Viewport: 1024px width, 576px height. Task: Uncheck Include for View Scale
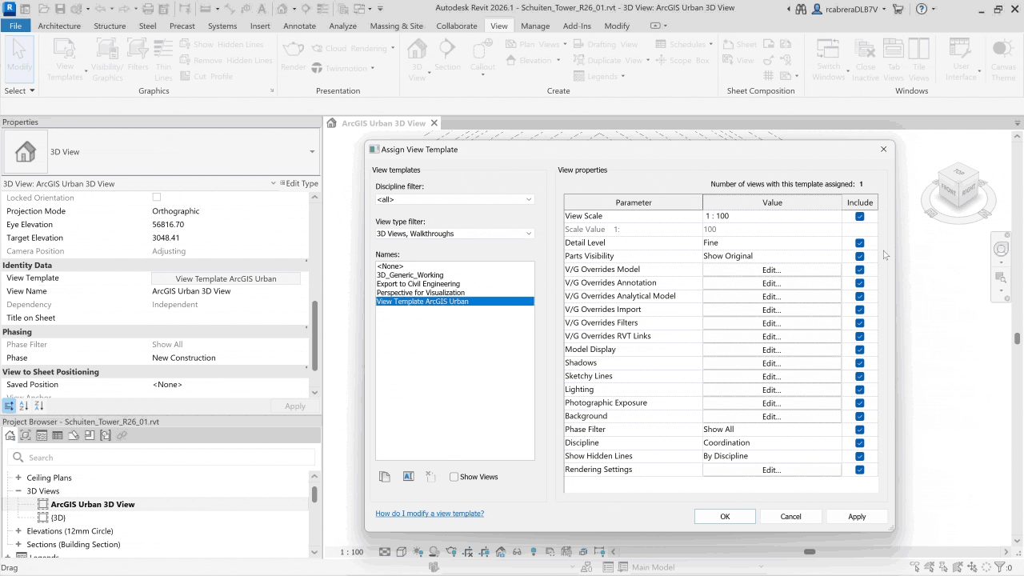click(x=859, y=216)
